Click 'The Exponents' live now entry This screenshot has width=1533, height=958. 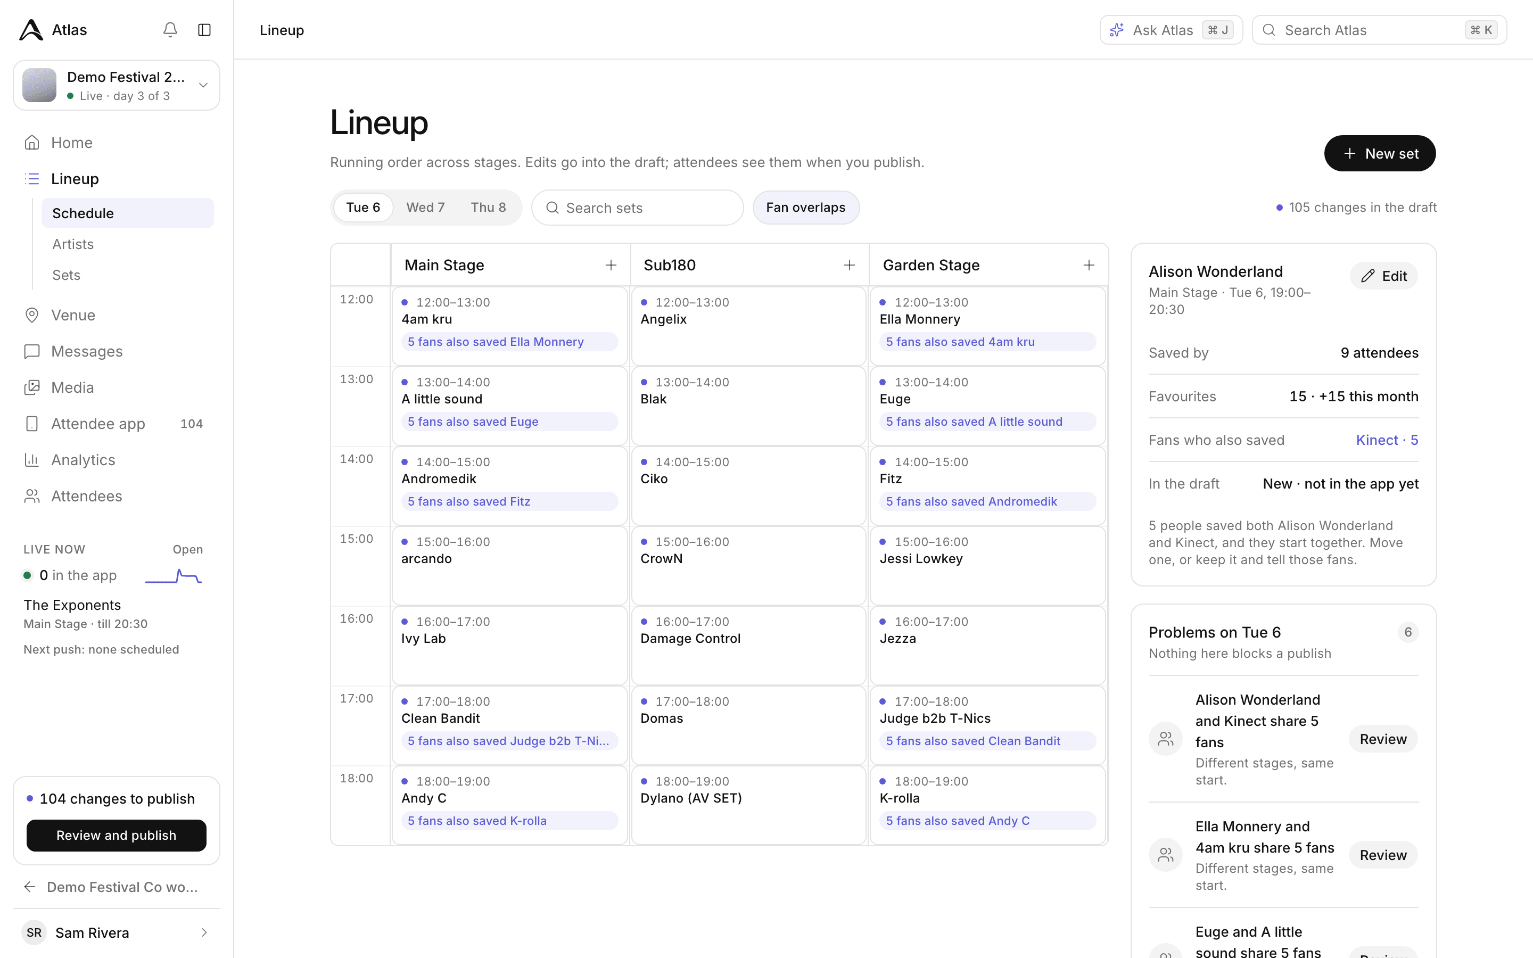[x=72, y=605]
